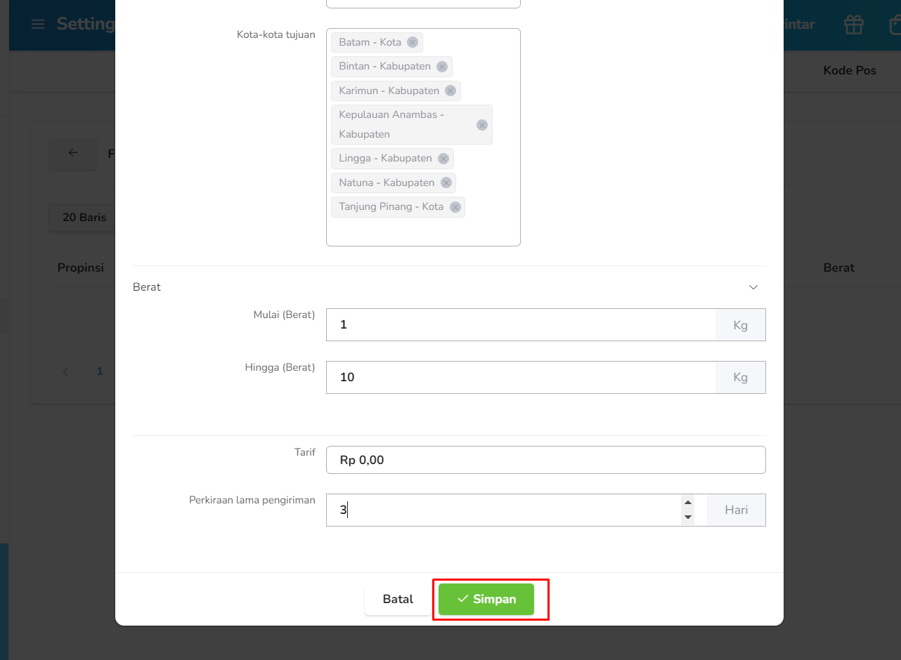Go back with the left arrow button
Viewport: 901px width, 660px height.
pos(73,153)
